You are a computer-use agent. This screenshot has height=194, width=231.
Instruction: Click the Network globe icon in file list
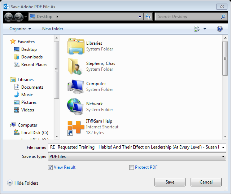(75, 107)
